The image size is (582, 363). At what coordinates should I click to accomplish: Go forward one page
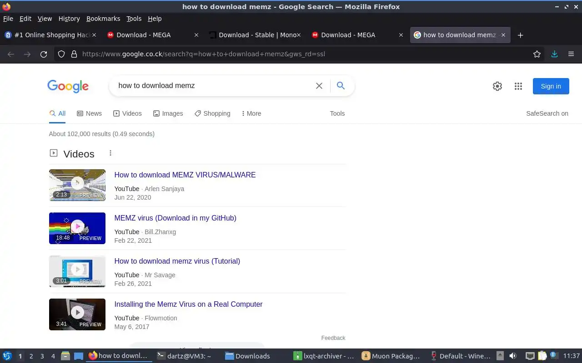coord(27,54)
